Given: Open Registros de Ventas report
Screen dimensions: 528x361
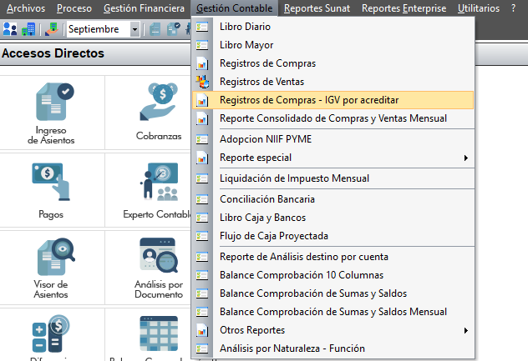Looking at the screenshot, I should 333,82.
